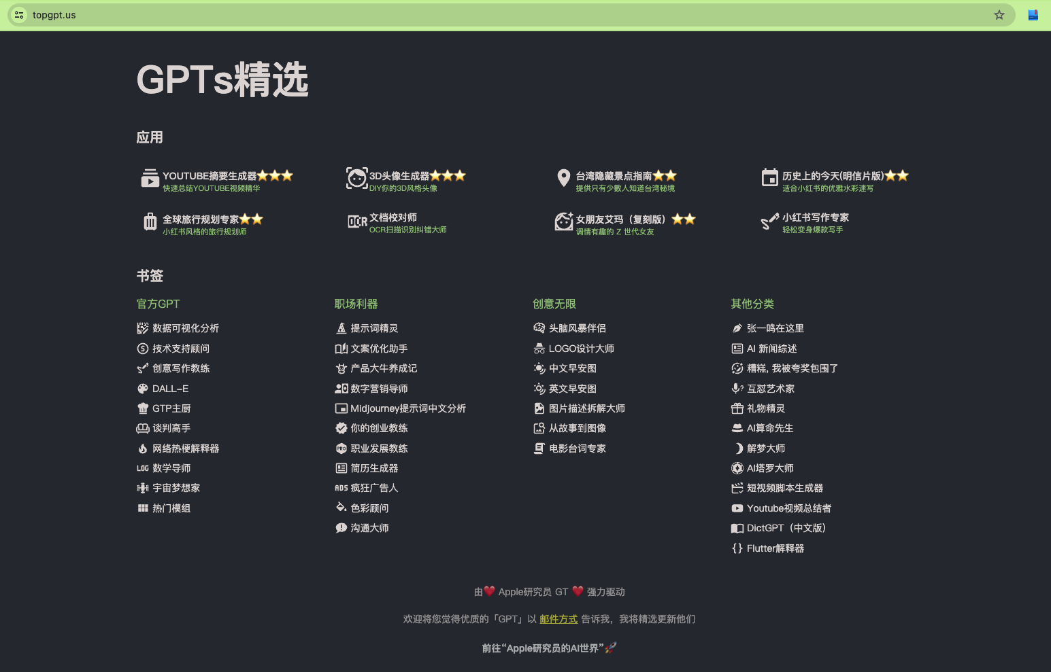Click the moon icon beside 解梦大师

click(738, 448)
